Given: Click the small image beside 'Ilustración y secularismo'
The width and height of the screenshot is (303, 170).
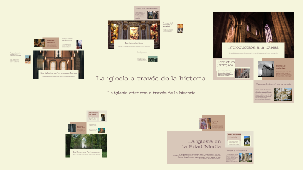Looking at the screenshot, I should pyautogui.click(x=79, y=44).
